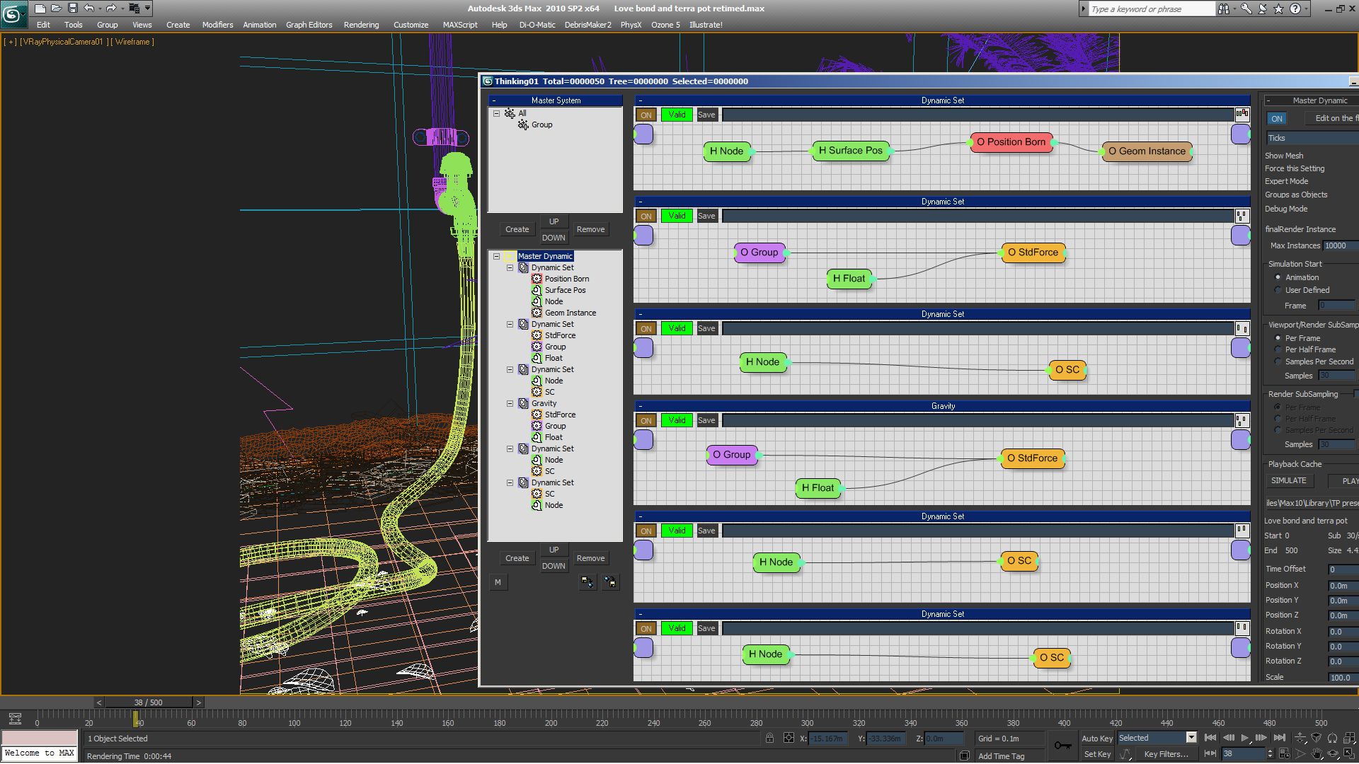Select Per Half Frame viewport subsampling

(1278, 349)
